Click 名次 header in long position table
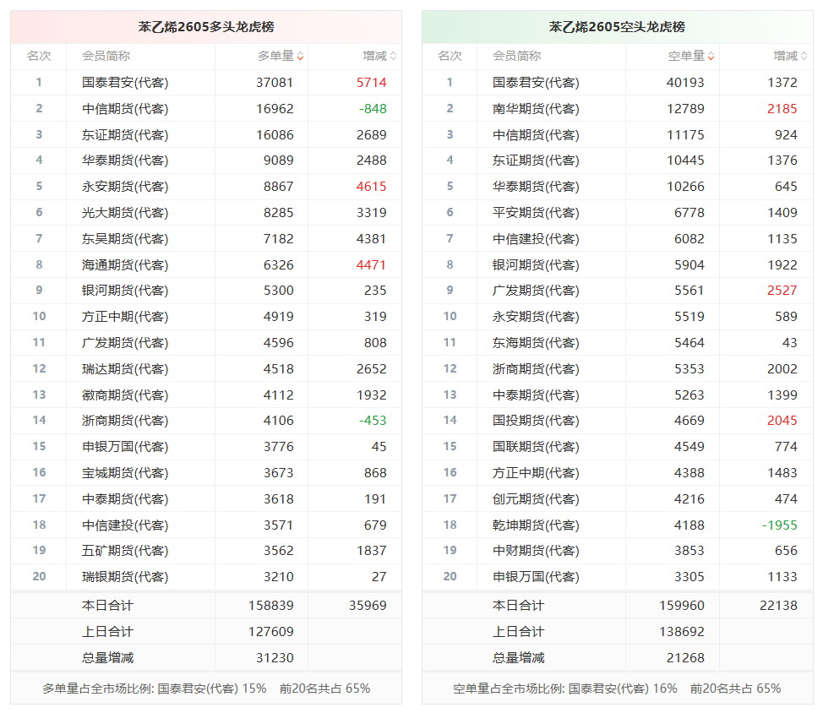 (39, 56)
